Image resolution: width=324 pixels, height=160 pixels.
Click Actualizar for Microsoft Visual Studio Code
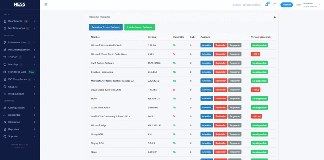coord(207,54)
